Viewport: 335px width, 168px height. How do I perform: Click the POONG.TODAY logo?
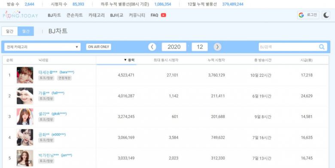tap(20, 15)
